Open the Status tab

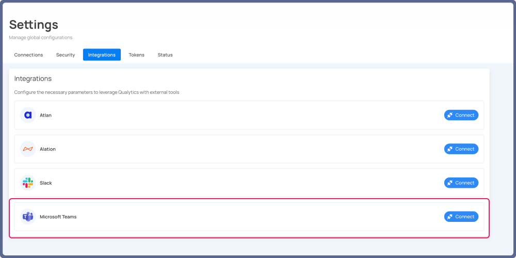point(165,55)
